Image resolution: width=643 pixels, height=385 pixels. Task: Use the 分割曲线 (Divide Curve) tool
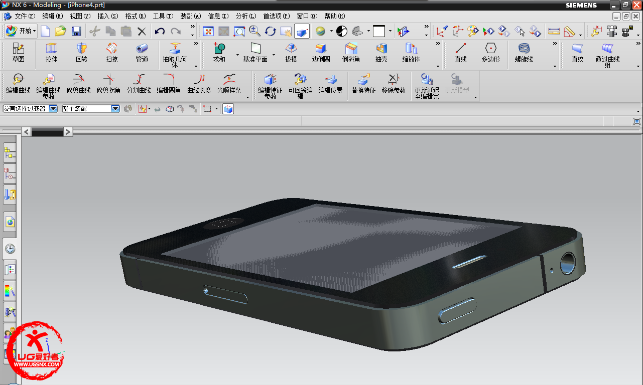139,84
